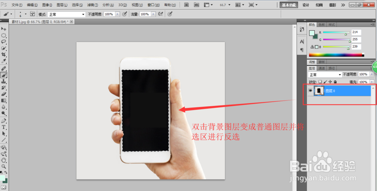Viewport: 377px width, 191px height.
Task: Hide layer 图层 0 via eye icon
Action: (310, 91)
